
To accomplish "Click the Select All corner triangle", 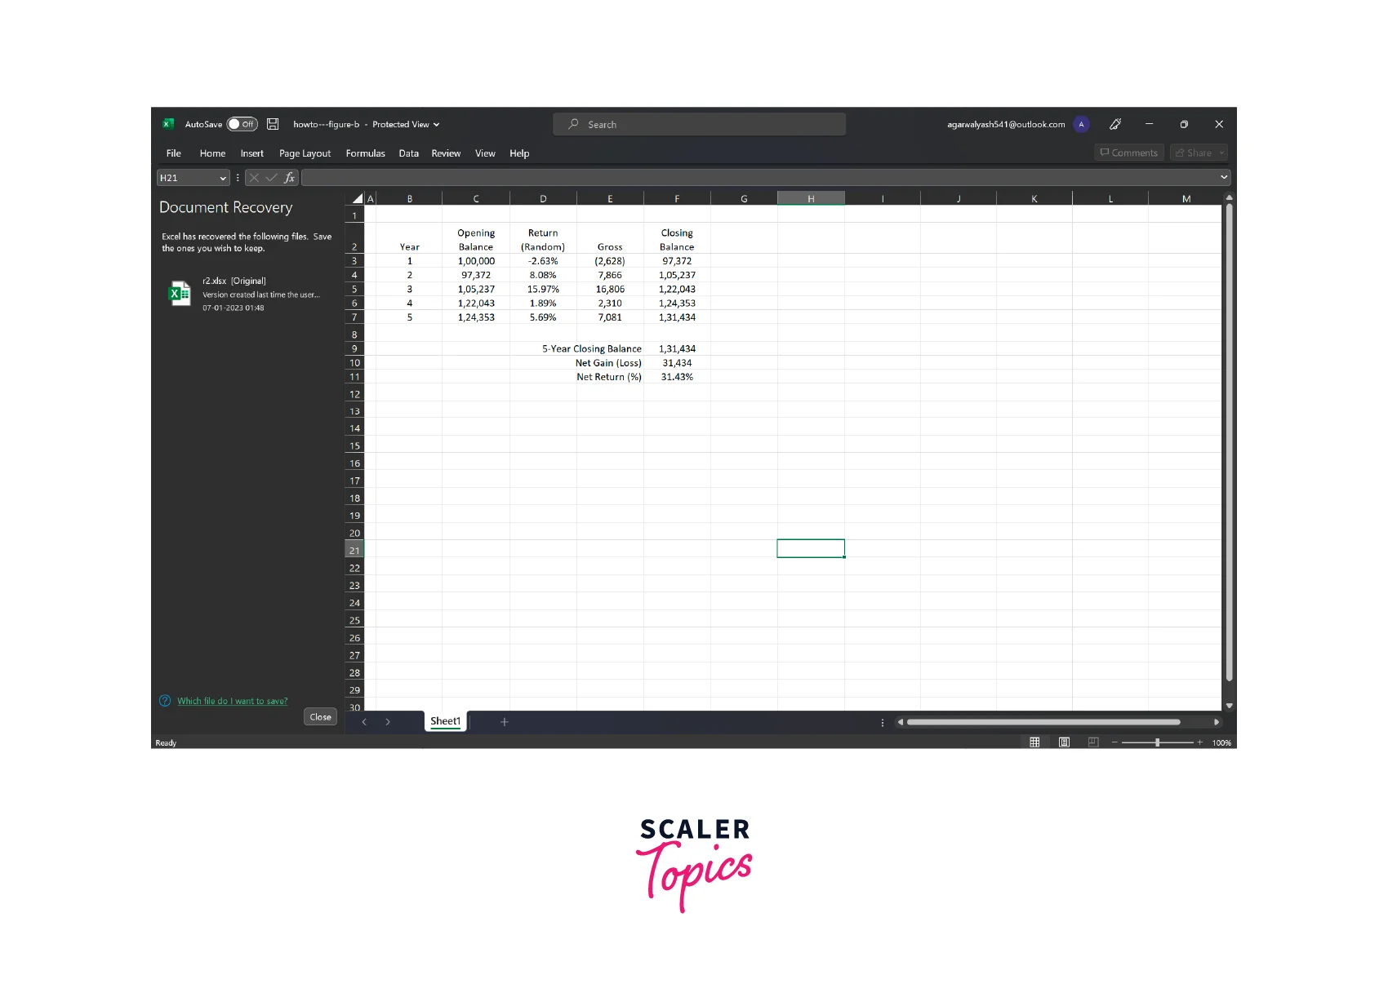I will [357, 198].
